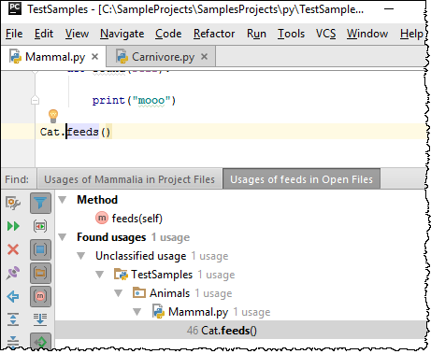This screenshot has height=354, width=431.
Task: Open the Tools menu
Action: (291, 34)
